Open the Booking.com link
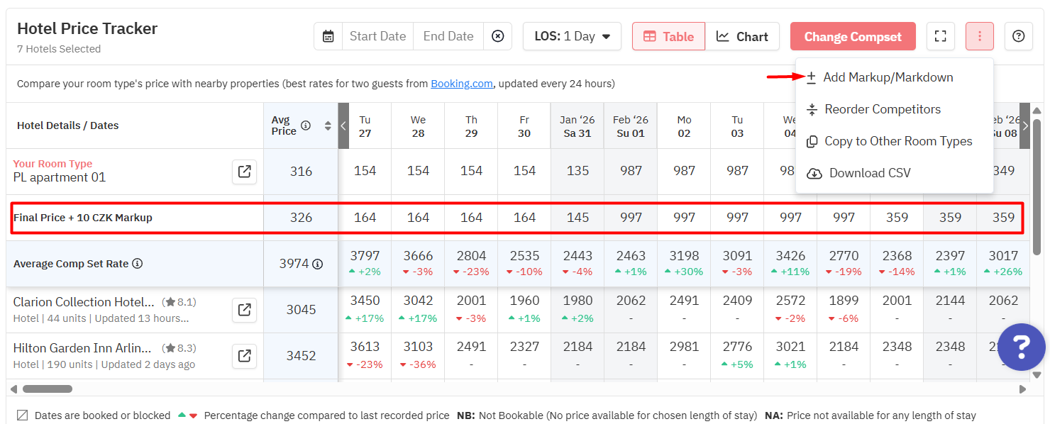 [461, 84]
